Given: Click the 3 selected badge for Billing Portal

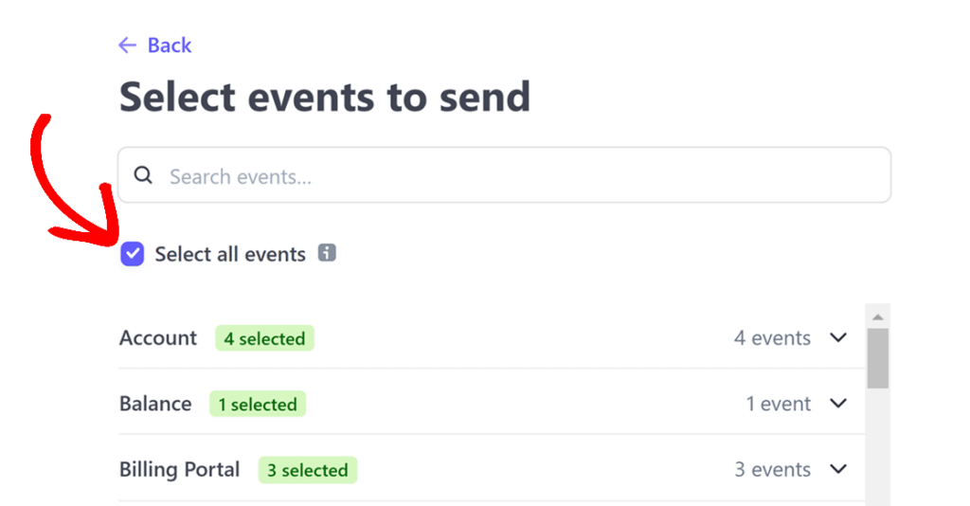Looking at the screenshot, I should (308, 470).
